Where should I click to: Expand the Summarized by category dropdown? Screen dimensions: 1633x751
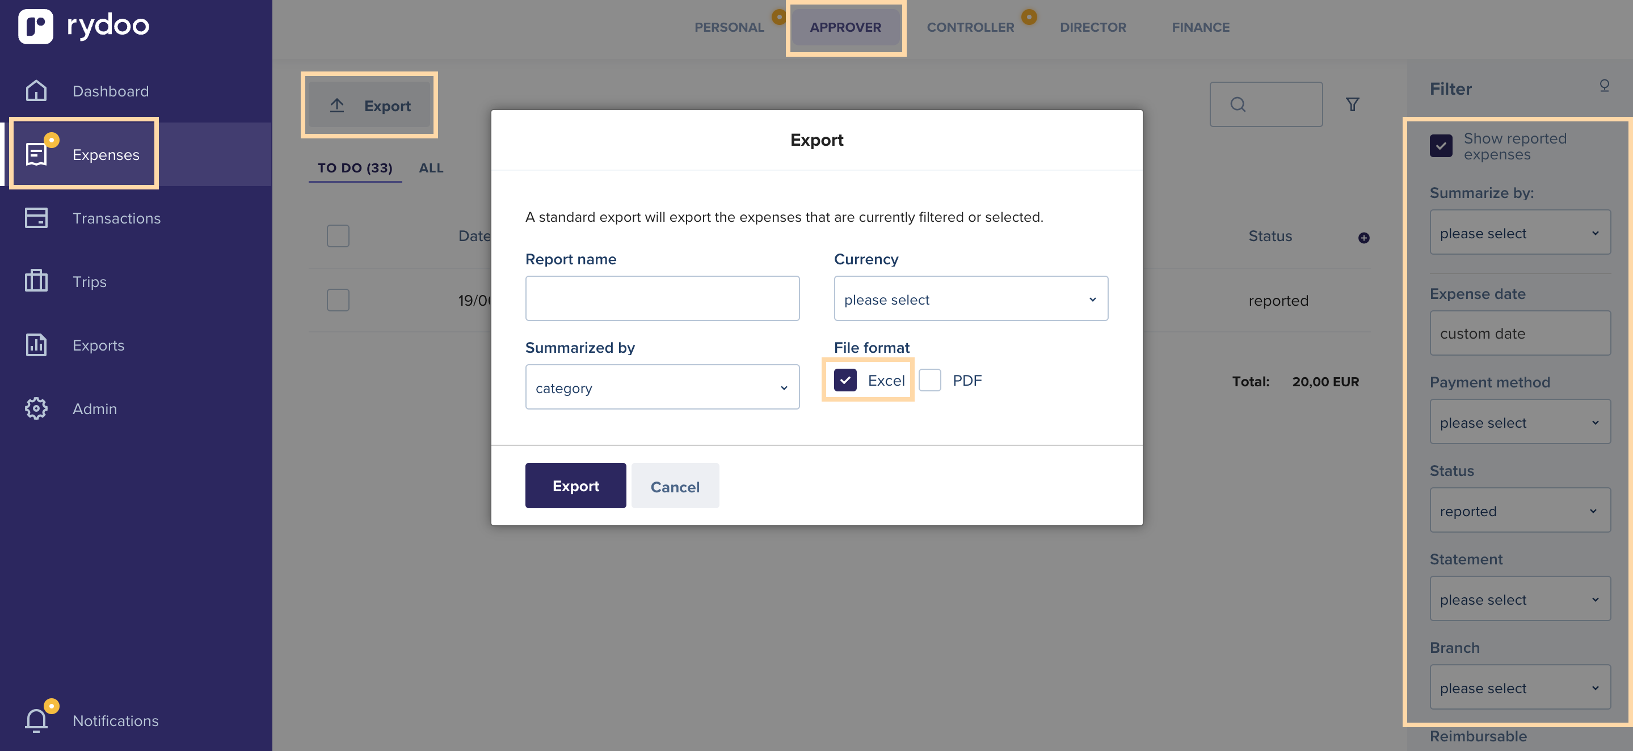662,387
